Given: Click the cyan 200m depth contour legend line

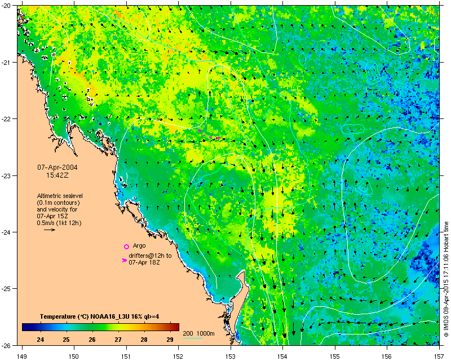Looking at the screenshot, I should pos(193,338).
